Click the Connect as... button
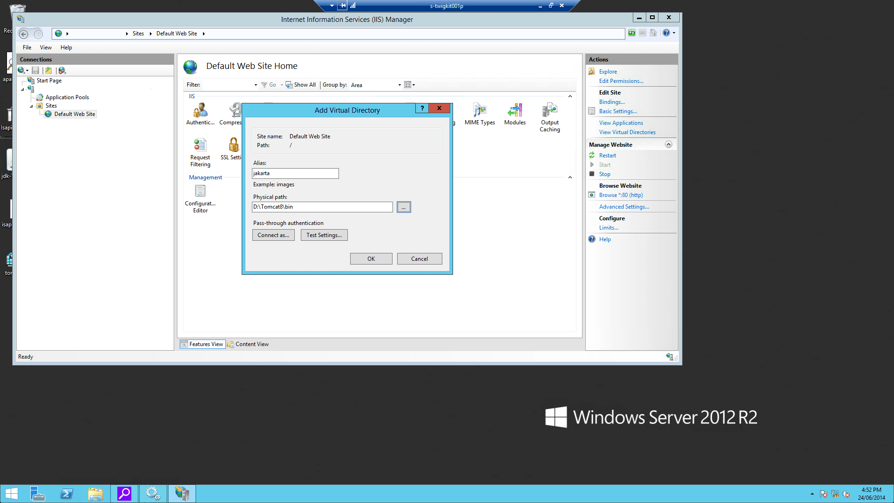The height and width of the screenshot is (503, 894). point(273,235)
